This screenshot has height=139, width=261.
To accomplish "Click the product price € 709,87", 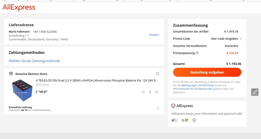I will click(42, 92).
